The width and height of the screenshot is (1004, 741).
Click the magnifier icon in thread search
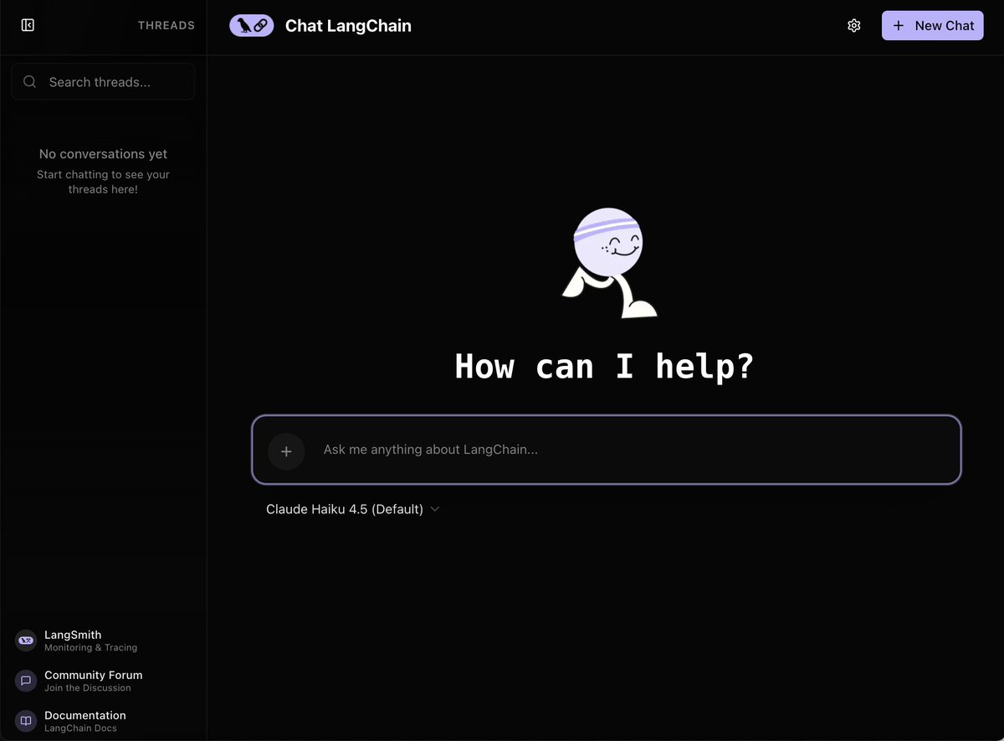[x=30, y=82]
